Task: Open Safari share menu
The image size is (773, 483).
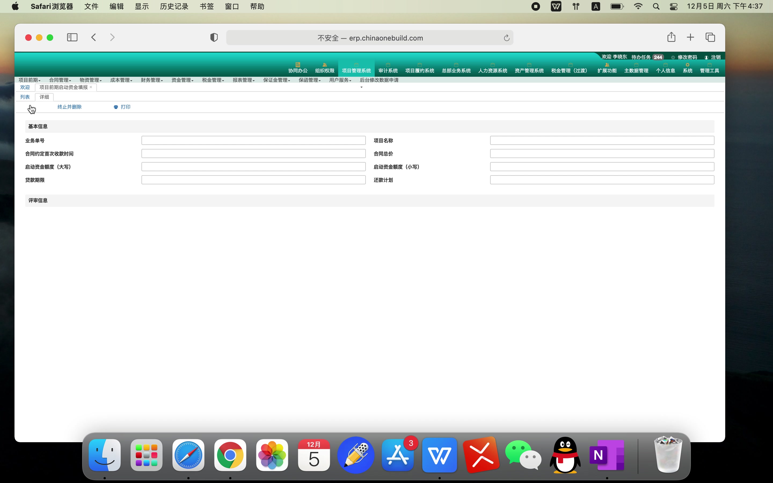Action: point(671,37)
